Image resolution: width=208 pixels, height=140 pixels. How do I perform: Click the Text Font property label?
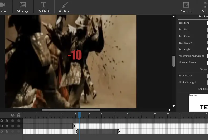point(184,23)
